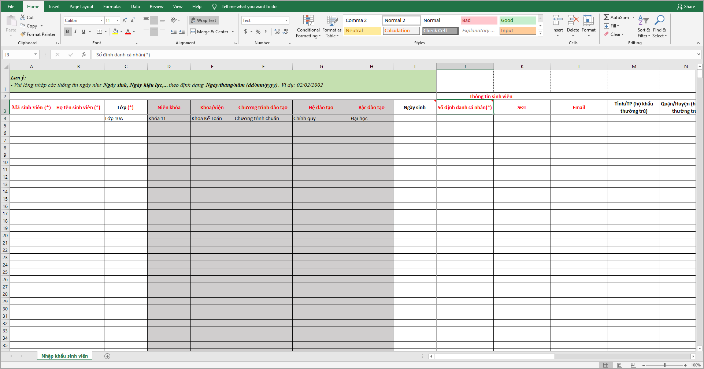This screenshot has height=369, width=704.
Task: Click the Conditional Formatting icon
Action: point(308,21)
